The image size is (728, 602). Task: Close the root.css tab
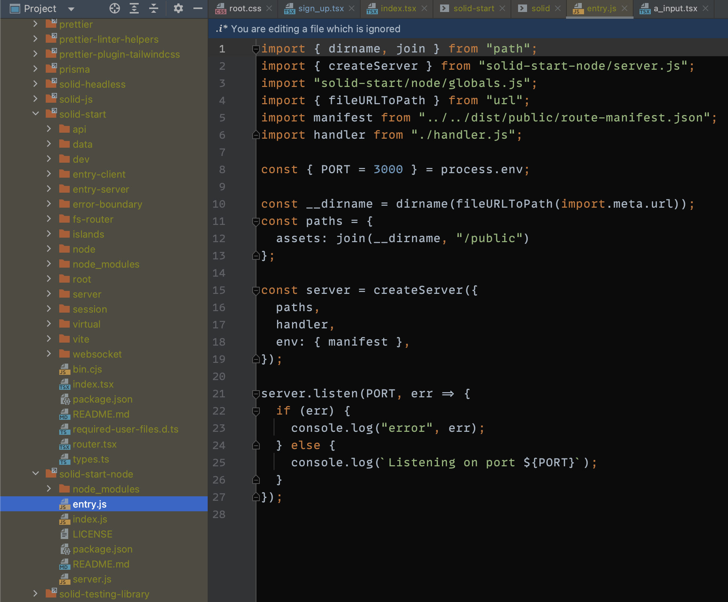coord(269,8)
